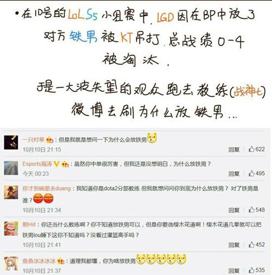Click 回复 under the Esports海涛 comment
272x275 pixels.
pos(234,173)
